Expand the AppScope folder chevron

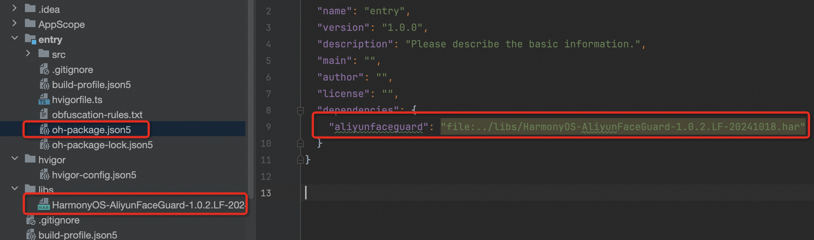14,23
